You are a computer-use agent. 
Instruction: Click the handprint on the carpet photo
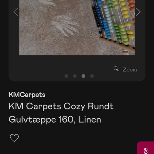pos(66,26)
